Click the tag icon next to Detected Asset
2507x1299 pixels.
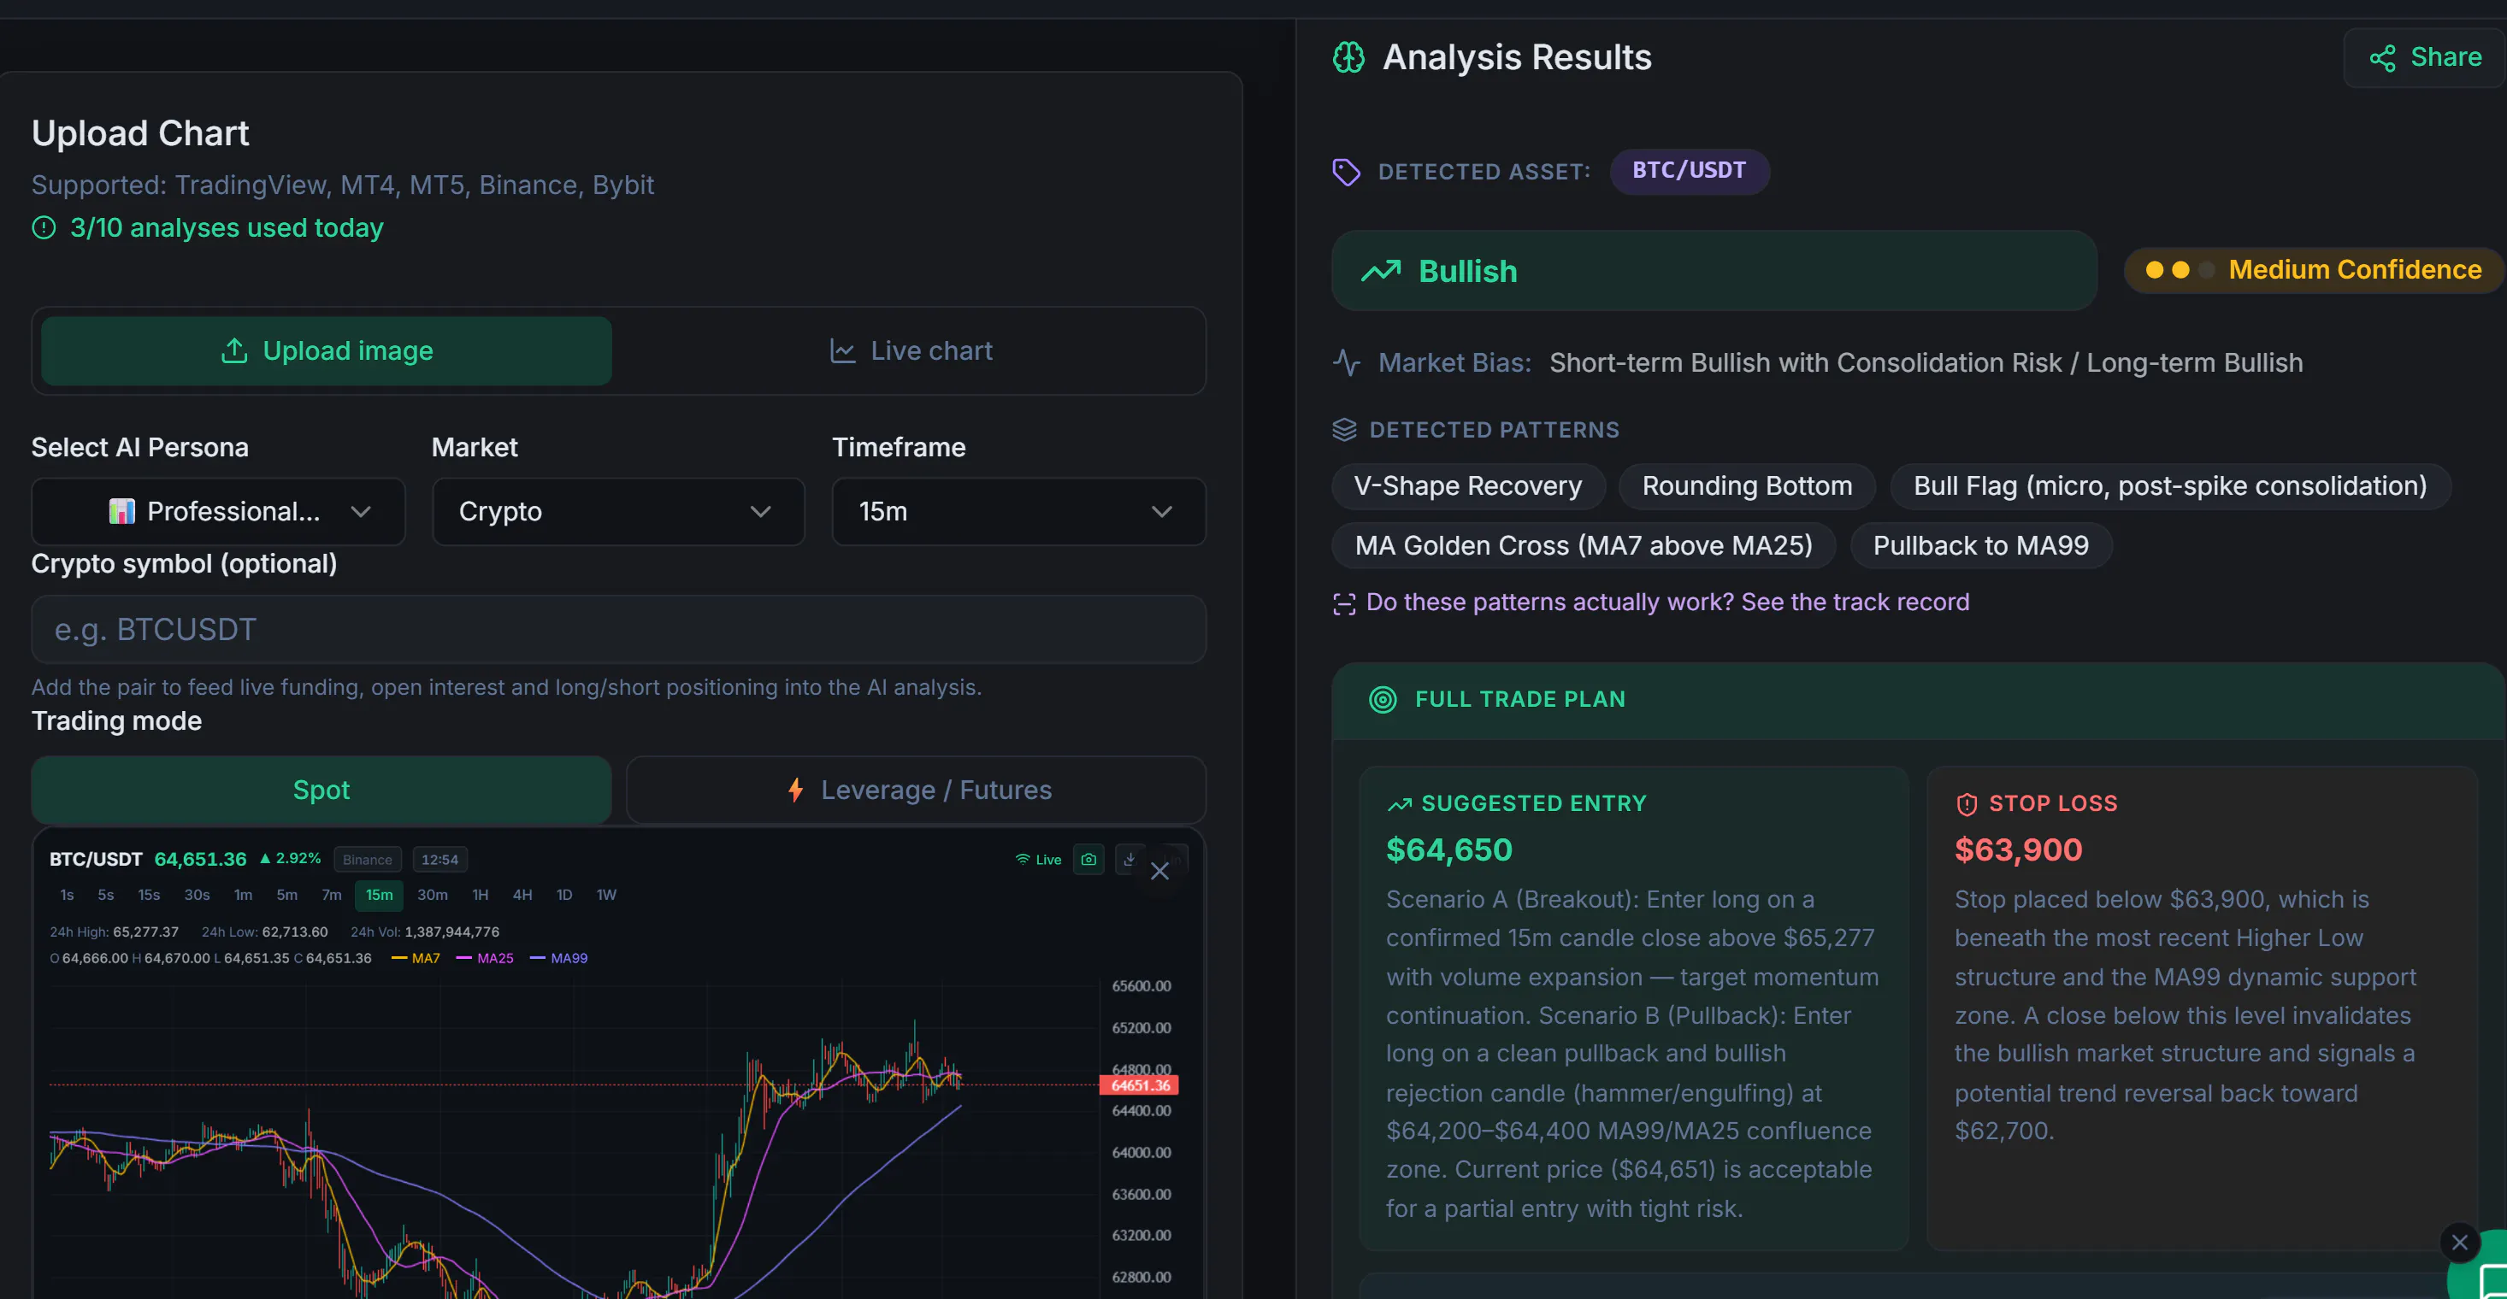1346,173
